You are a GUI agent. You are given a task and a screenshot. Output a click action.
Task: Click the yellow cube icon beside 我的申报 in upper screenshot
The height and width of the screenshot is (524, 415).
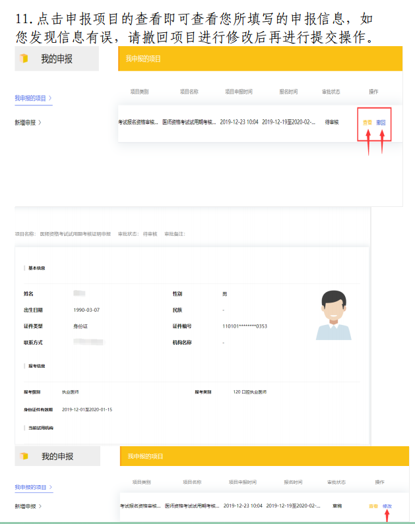[x=24, y=59]
